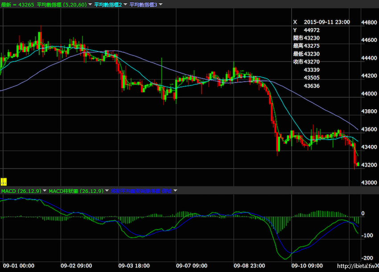Image resolution: width=379 pixels, height=272 pixels.
Task: Expand the 平均數指標2 dropdown arrow
Action: (x=125, y=4)
